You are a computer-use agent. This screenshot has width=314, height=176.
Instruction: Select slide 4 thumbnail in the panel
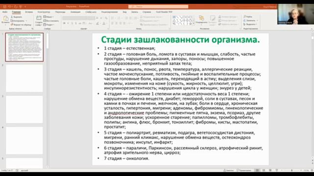tap(24, 140)
